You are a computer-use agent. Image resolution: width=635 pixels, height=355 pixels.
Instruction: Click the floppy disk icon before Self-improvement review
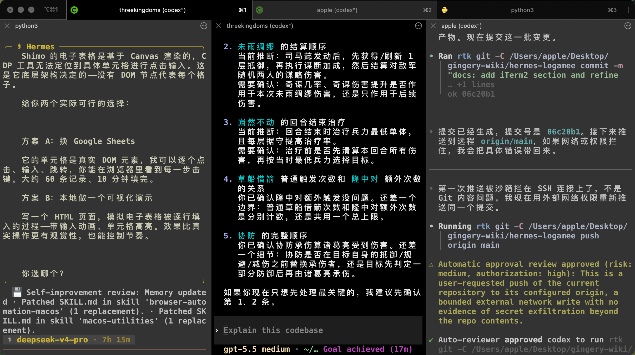17,292
